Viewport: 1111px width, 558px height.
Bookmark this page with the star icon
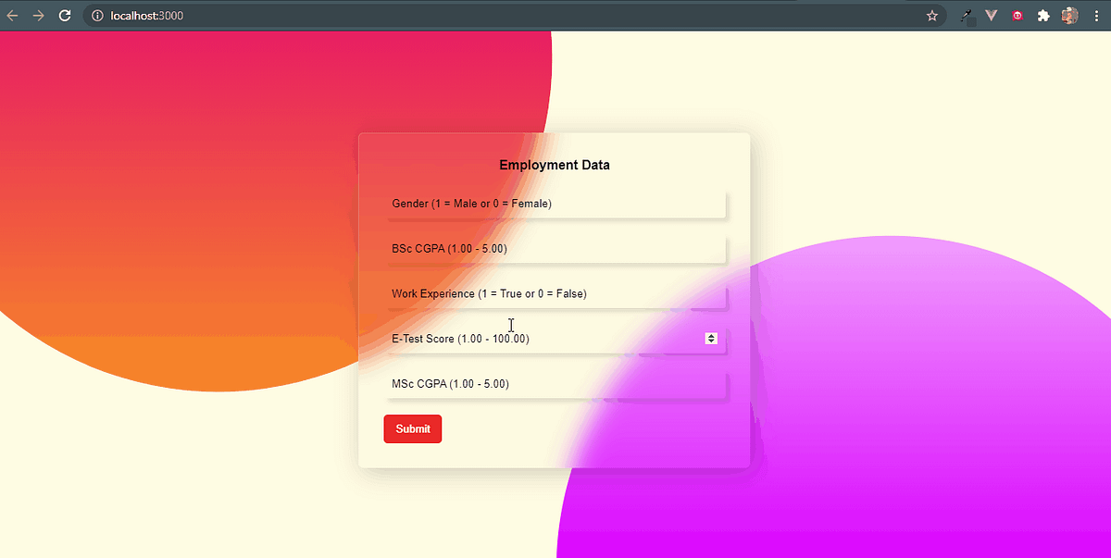[x=932, y=15]
